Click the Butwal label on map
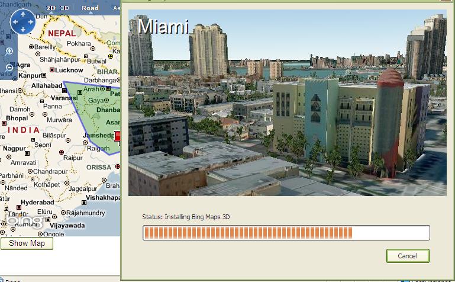455x282 pixels. (x=96, y=61)
